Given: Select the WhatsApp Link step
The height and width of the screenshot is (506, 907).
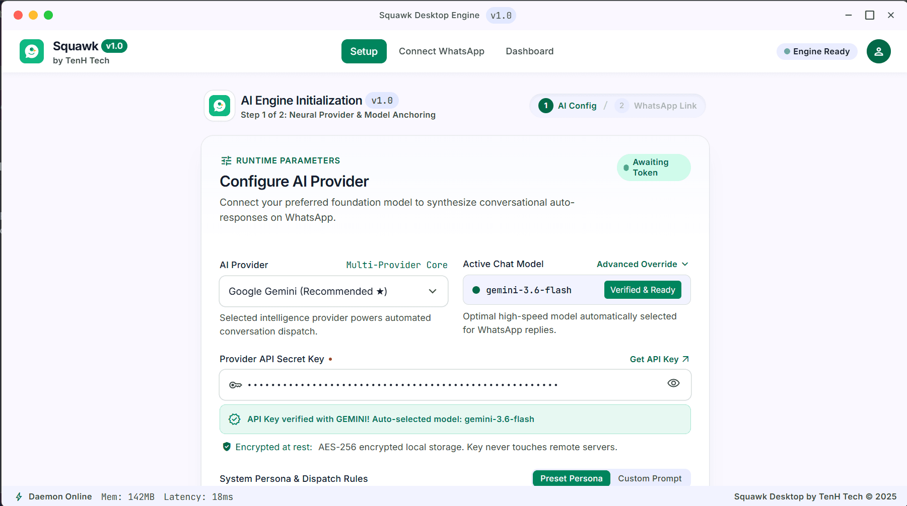Looking at the screenshot, I should pyautogui.click(x=656, y=106).
